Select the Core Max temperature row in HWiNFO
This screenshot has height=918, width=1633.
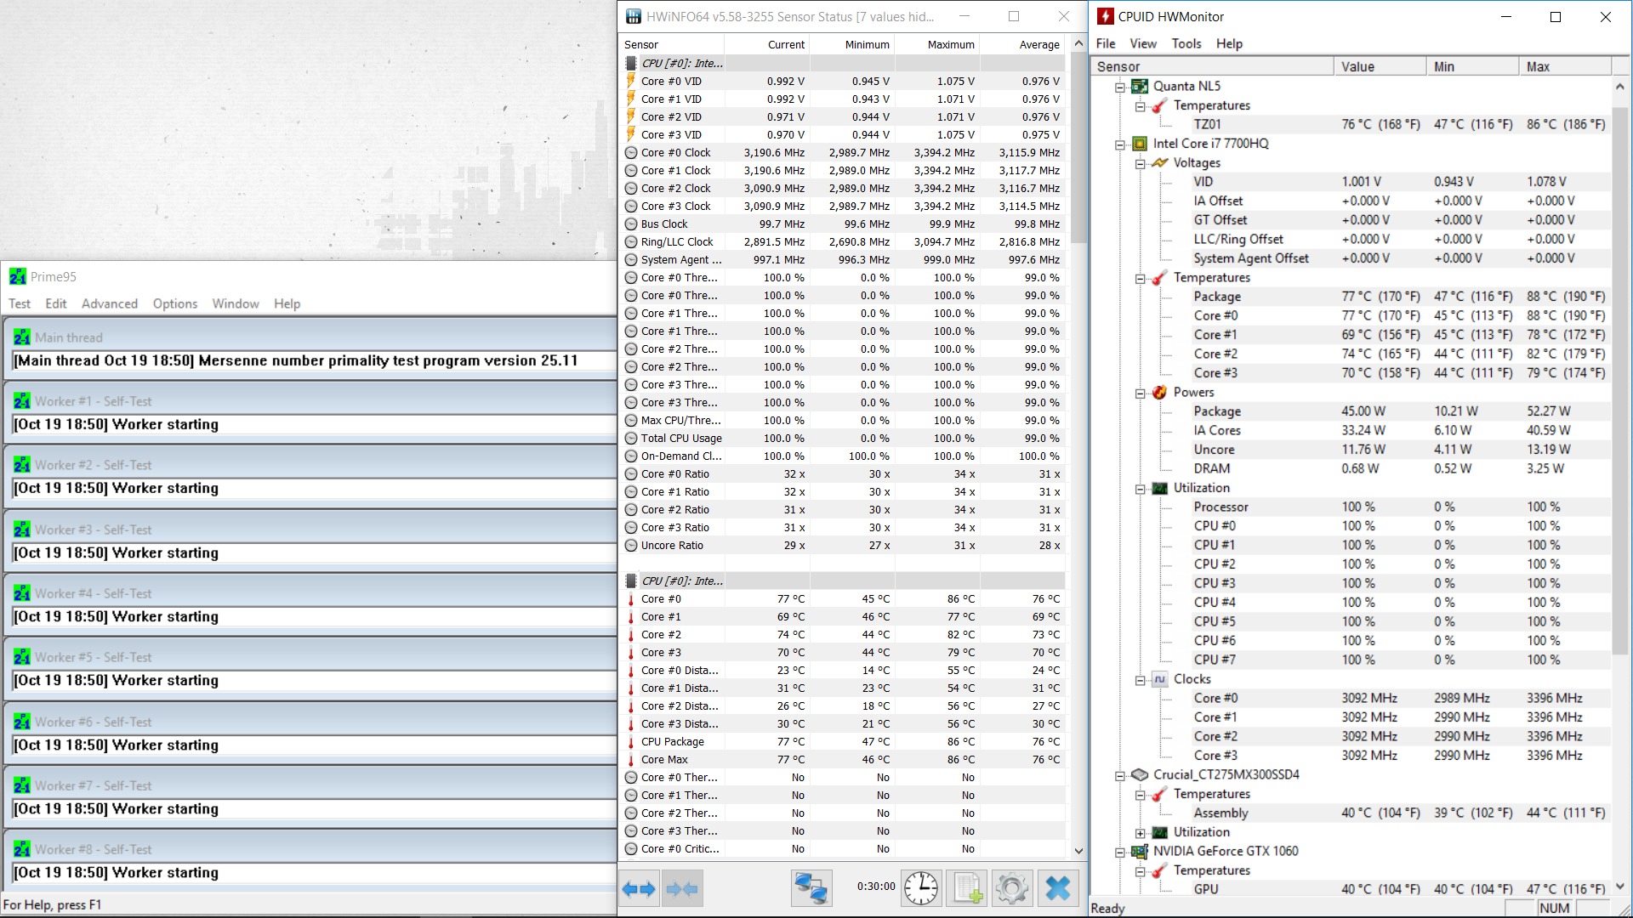844,760
